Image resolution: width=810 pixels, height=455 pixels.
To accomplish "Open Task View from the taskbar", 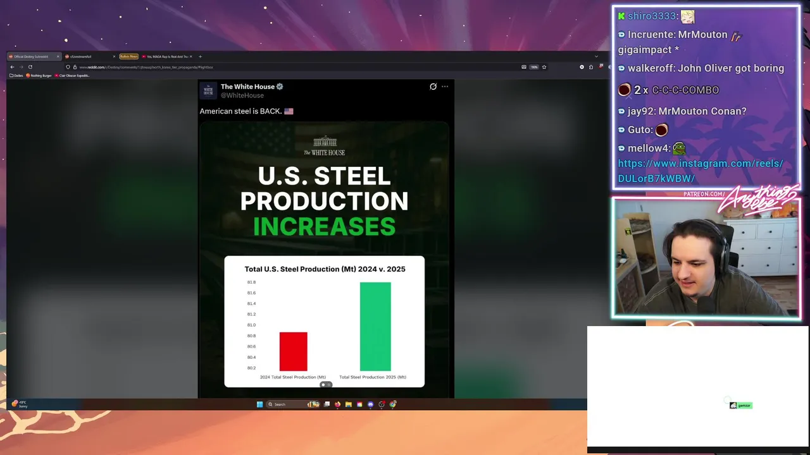I will point(327,404).
